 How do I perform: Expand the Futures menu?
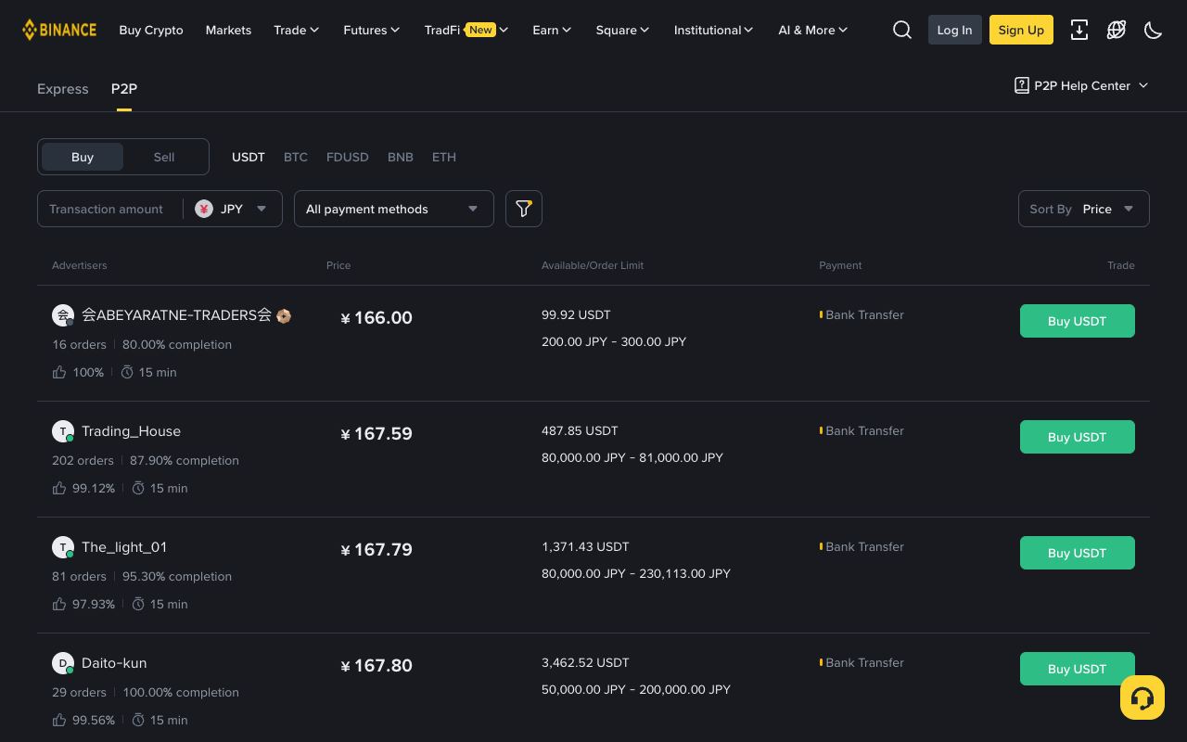click(x=372, y=30)
